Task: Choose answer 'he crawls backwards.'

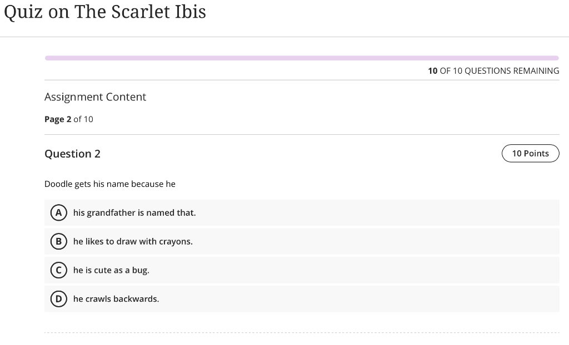Action: pos(116,299)
